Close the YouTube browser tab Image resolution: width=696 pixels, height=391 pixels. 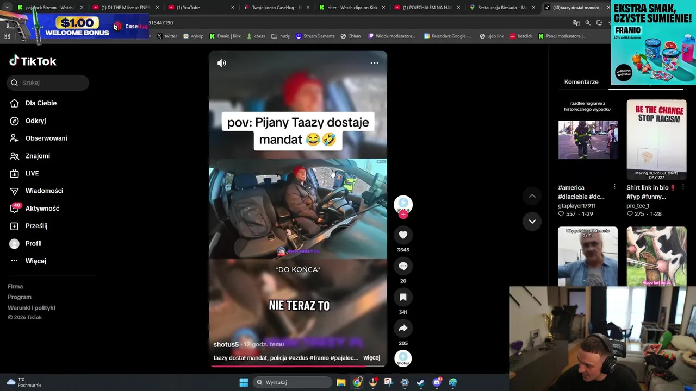coord(233,8)
